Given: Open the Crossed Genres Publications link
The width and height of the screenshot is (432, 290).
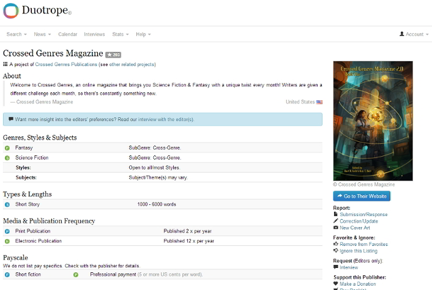Looking at the screenshot, I should pos(66,64).
